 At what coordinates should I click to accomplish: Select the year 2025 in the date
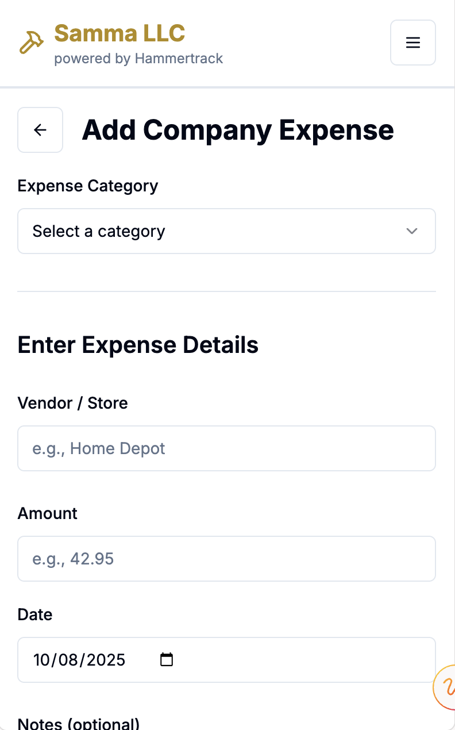pyautogui.click(x=102, y=659)
